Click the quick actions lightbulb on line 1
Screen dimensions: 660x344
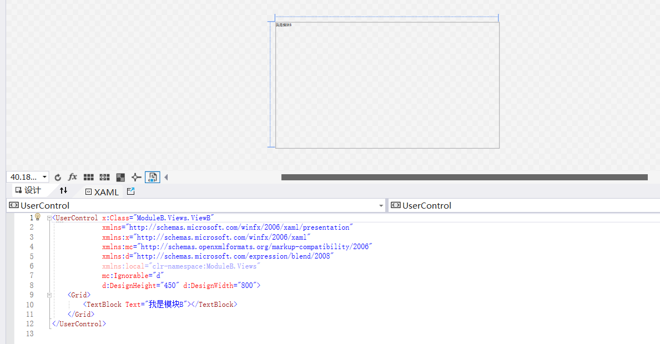tap(37, 216)
